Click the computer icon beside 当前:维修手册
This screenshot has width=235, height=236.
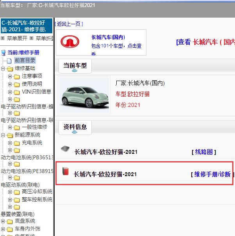point(3,53)
